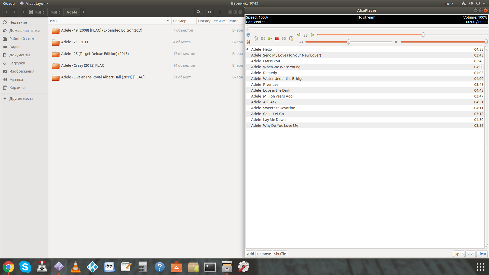Open folder Adele - Crazy (2015) FLAC

click(x=146, y=65)
